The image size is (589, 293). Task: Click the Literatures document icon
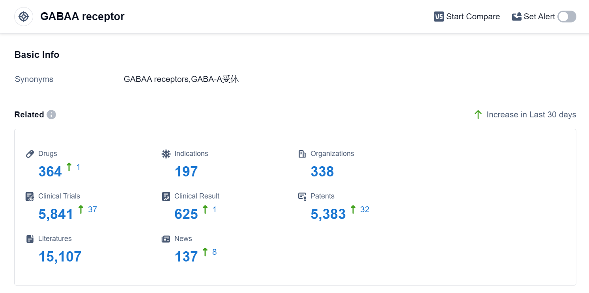(30, 239)
